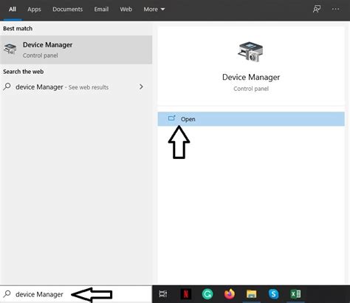
Task: Open File Explorer from the taskbar
Action: coord(251,294)
